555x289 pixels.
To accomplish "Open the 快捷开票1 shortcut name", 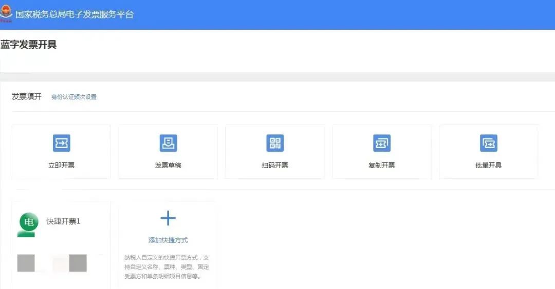I will point(63,221).
